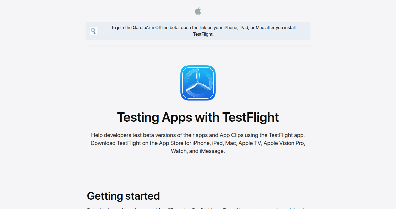Click the Apple logo at the top

pyautogui.click(x=198, y=11)
